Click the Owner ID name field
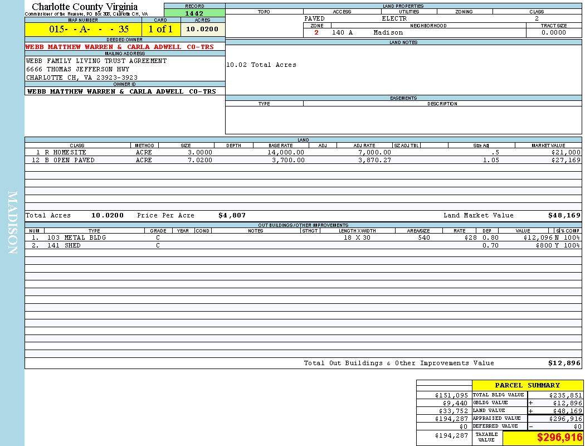The height and width of the screenshot is (446, 585). pyautogui.click(x=121, y=91)
